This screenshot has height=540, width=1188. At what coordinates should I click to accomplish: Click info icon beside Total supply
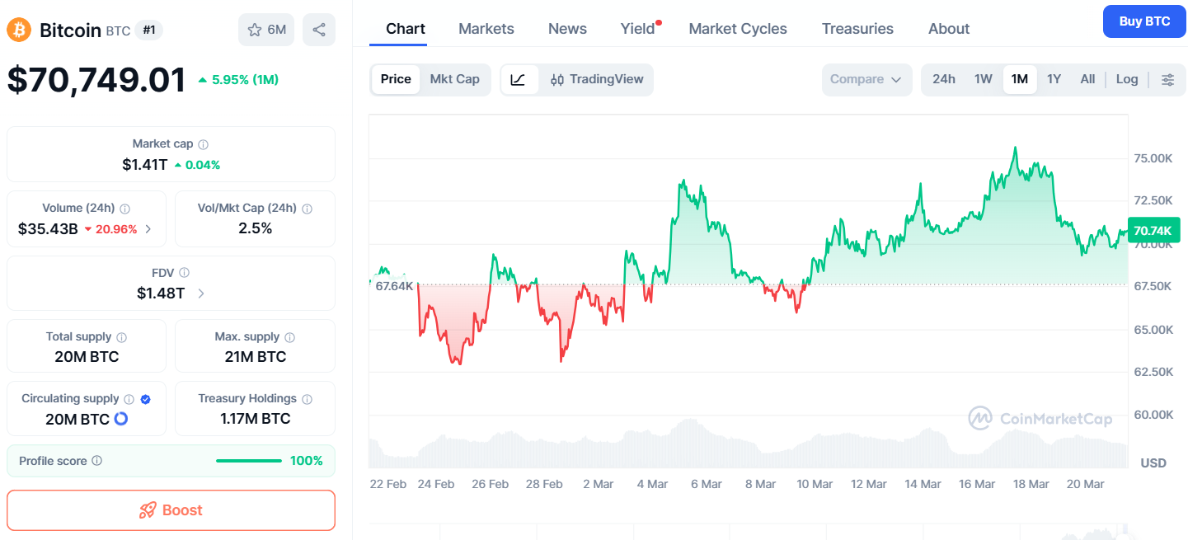122,337
